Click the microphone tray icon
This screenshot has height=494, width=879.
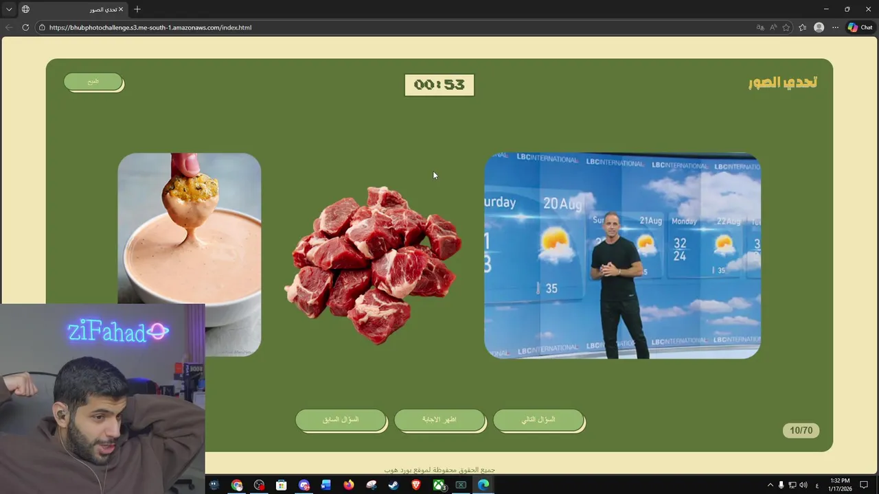pos(781,485)
